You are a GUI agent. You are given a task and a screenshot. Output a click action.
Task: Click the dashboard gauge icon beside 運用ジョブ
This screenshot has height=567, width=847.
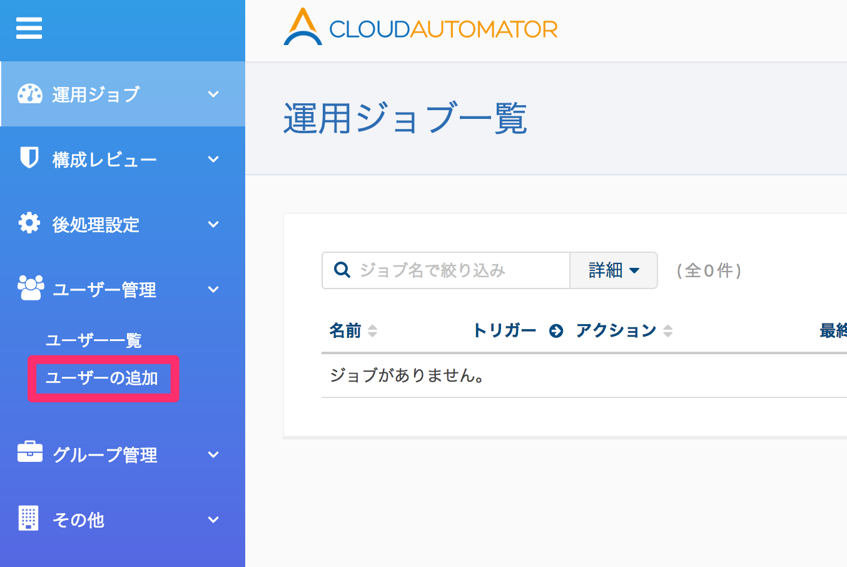click(x=29, y=94)
